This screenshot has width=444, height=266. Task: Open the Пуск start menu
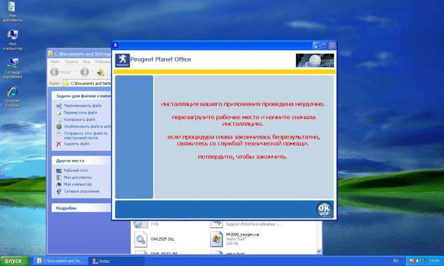(15, 260)
